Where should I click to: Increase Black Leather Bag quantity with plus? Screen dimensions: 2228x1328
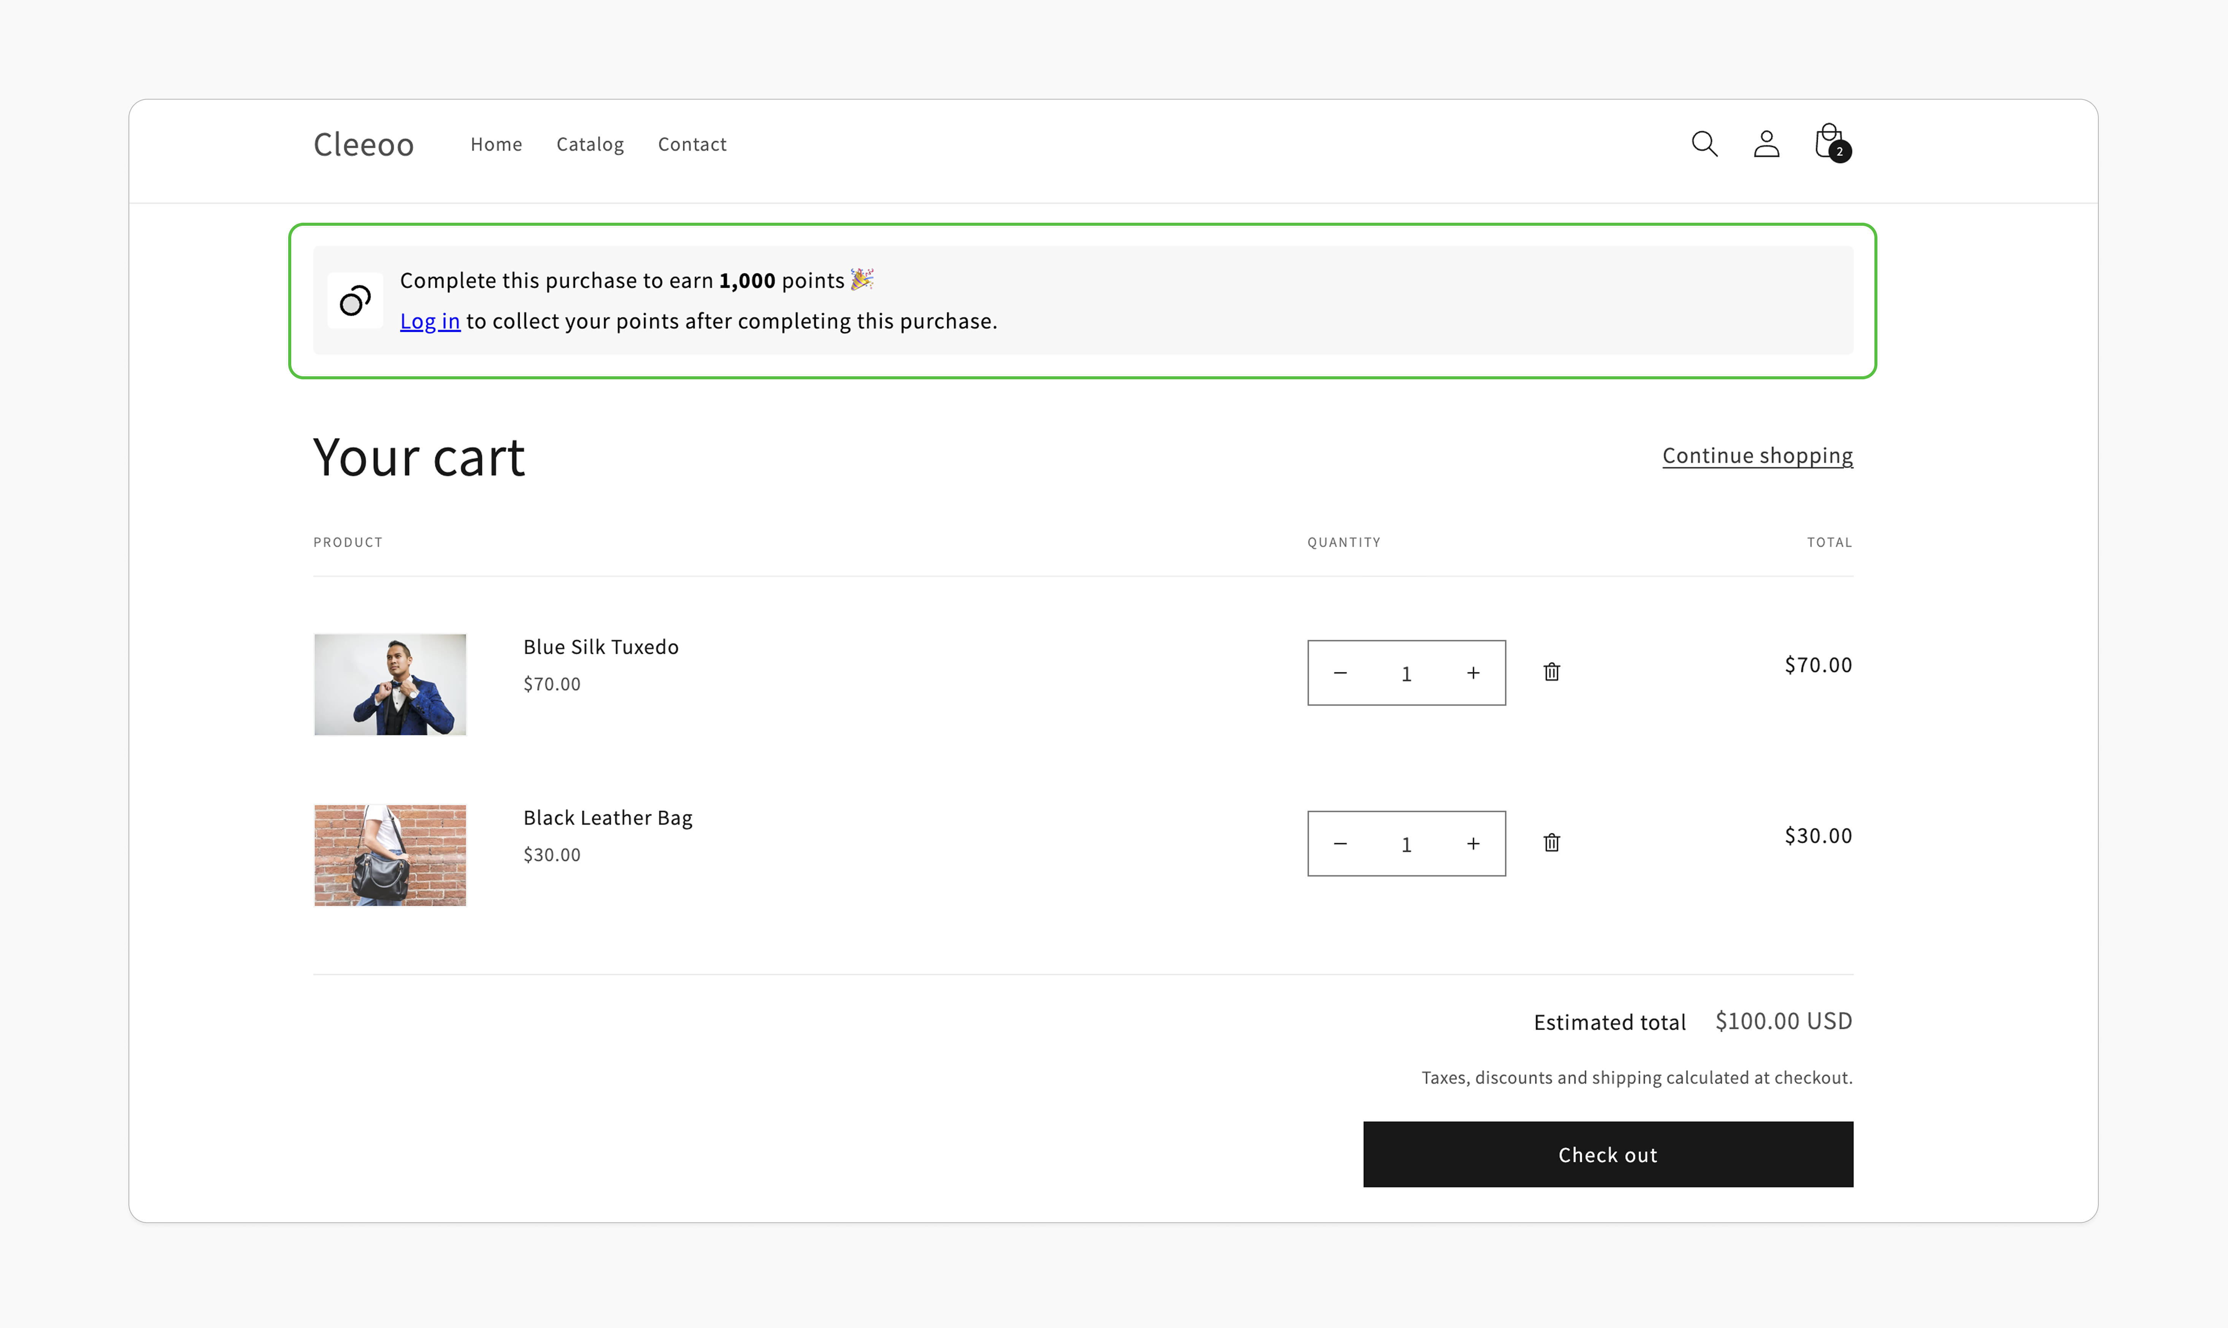coord(1473,843)
